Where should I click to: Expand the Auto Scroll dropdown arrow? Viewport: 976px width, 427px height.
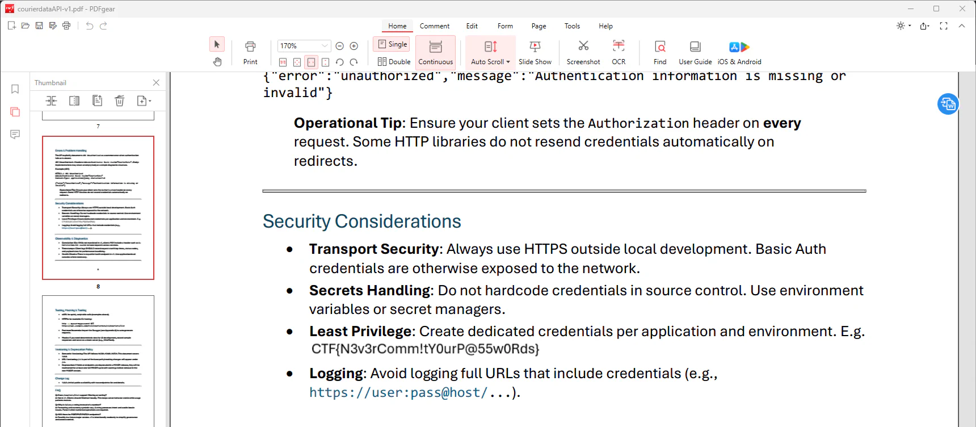point(508,62)
